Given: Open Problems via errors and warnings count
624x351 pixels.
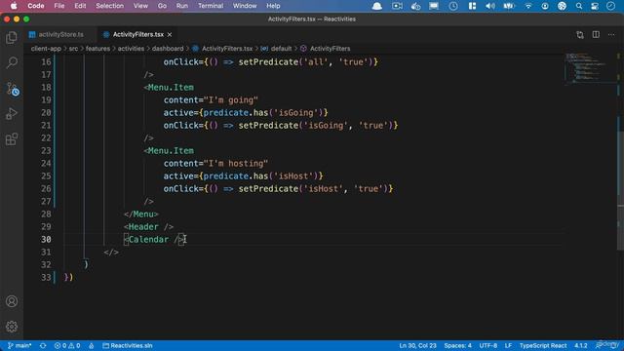Looking at the screenshot, I should coord(67,345).
